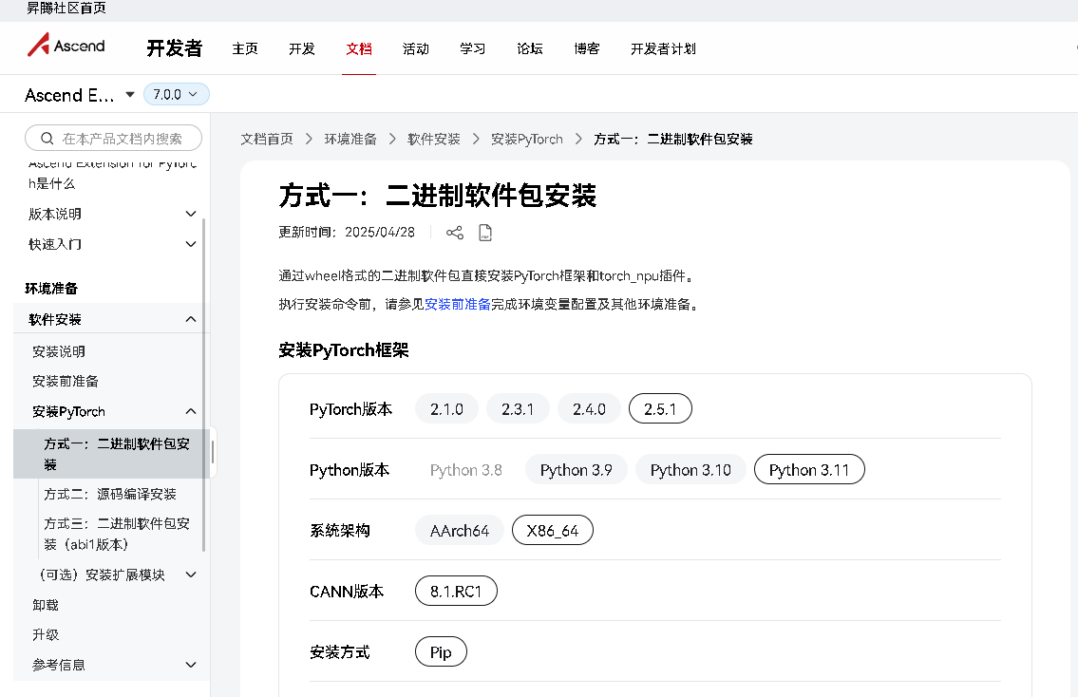Click the 安装前准备 hyperlink in text

coord(458,304)
